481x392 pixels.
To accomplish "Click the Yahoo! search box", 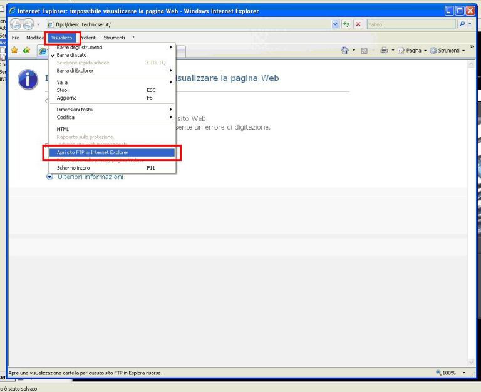I will pyautogui.click(x=411, y=24).
